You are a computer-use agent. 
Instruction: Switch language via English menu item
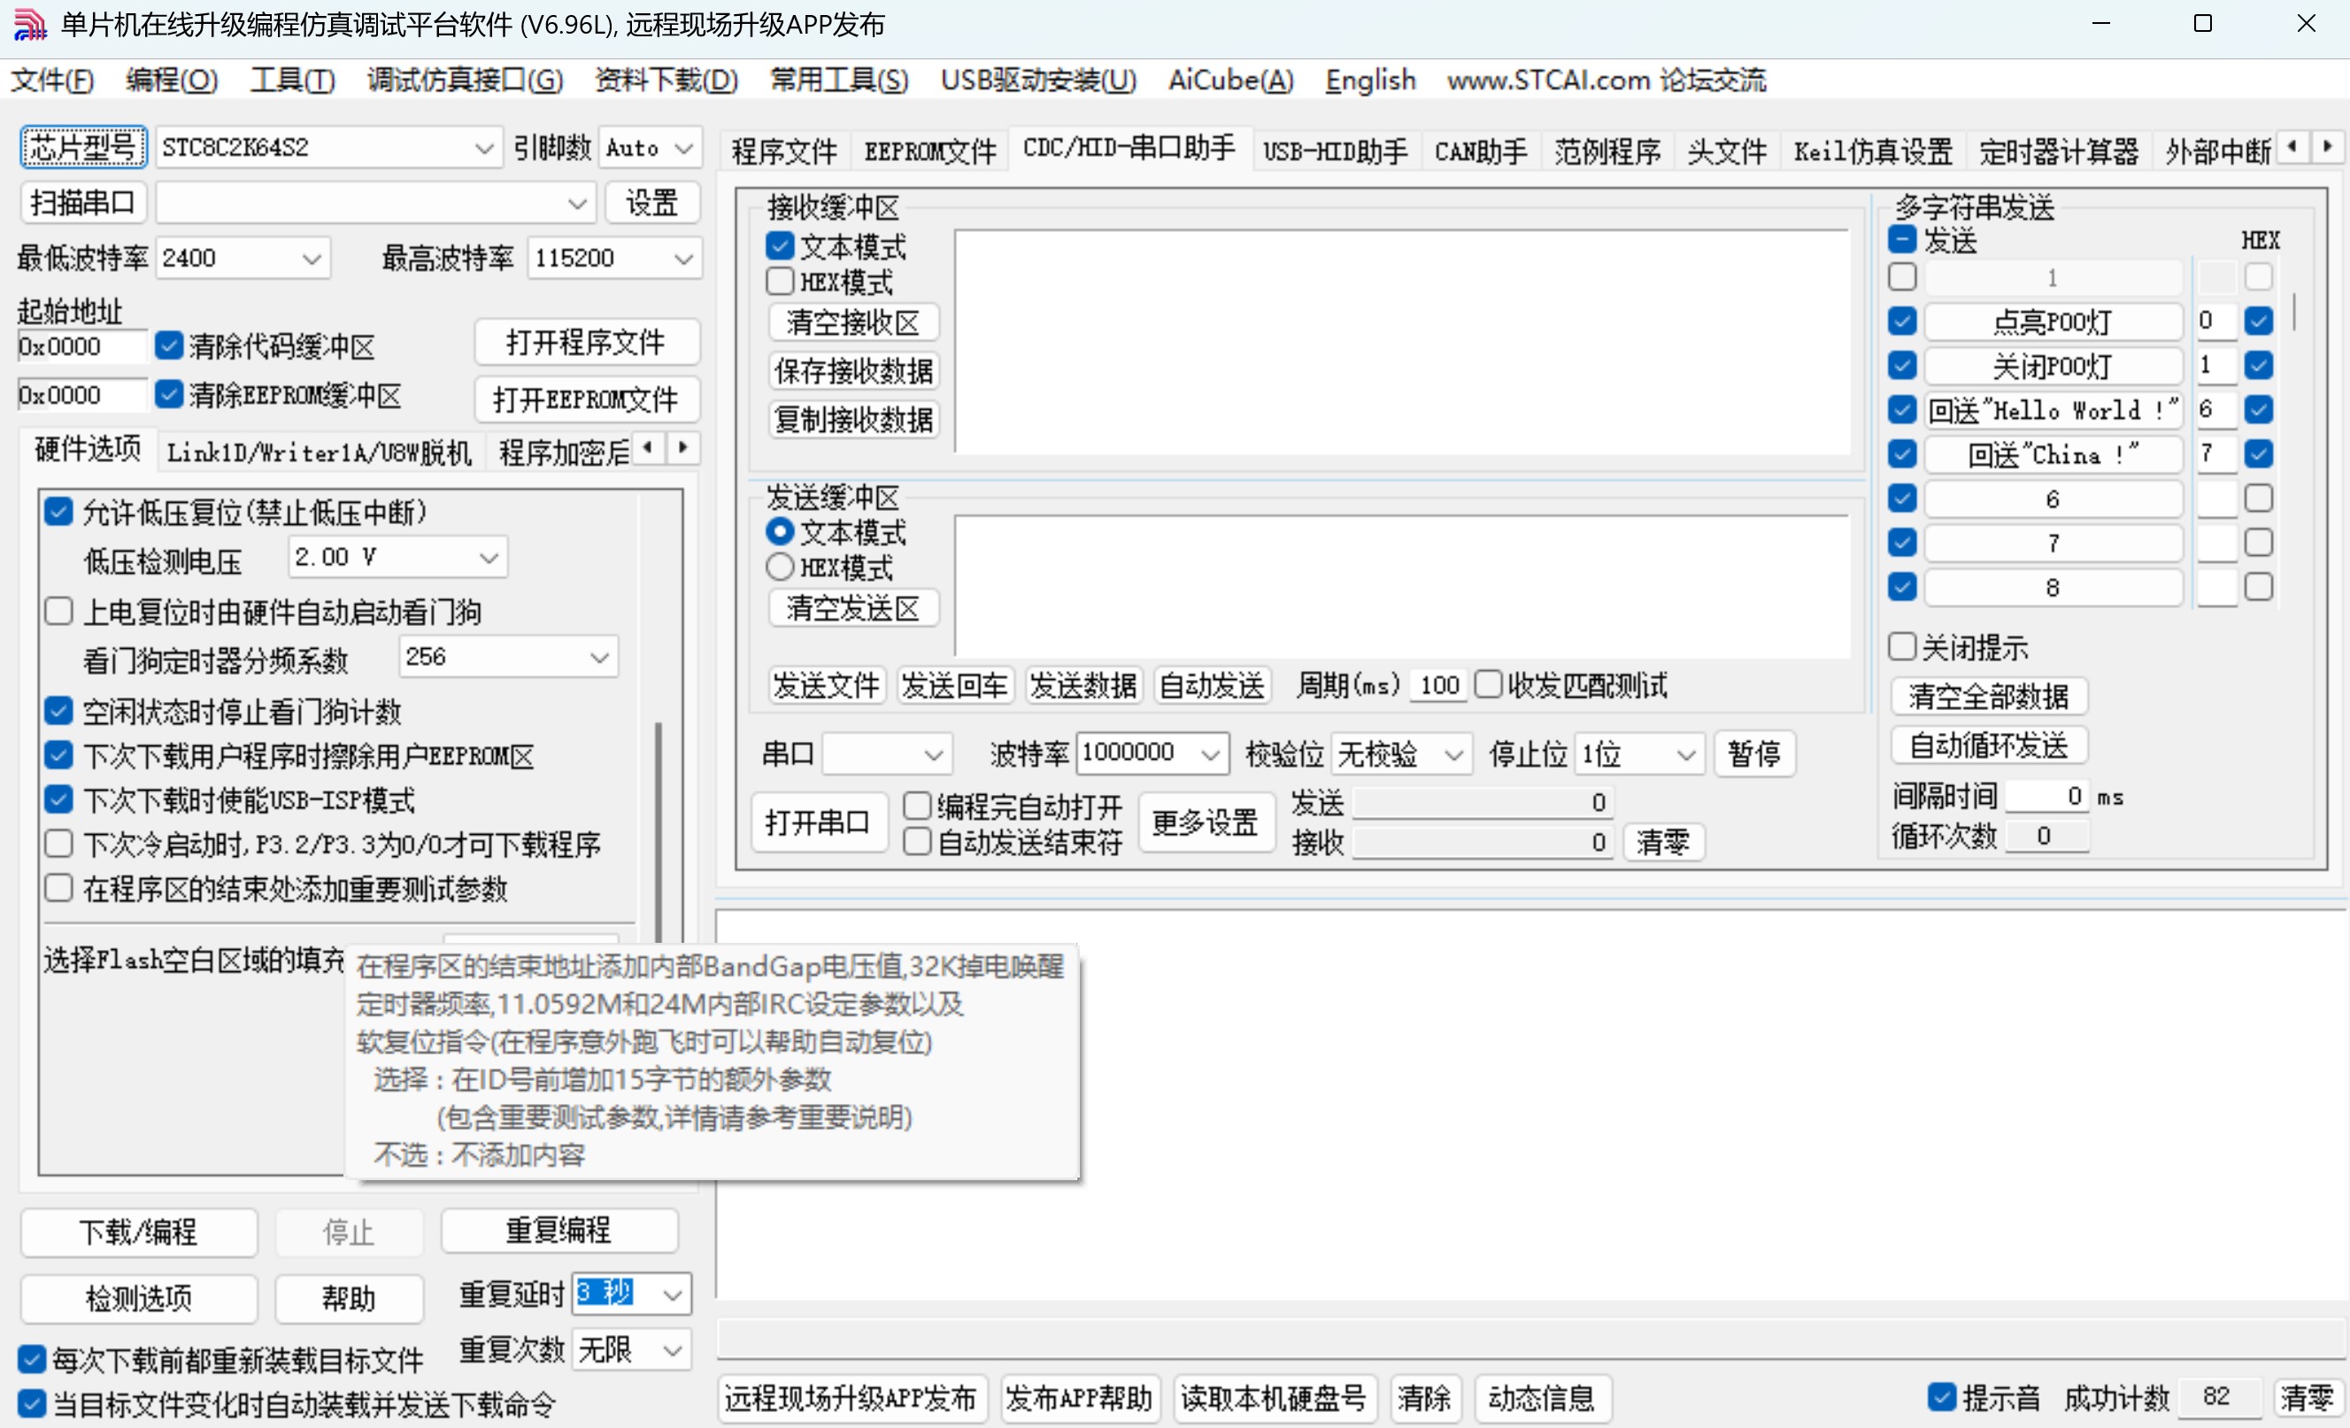1369,81
